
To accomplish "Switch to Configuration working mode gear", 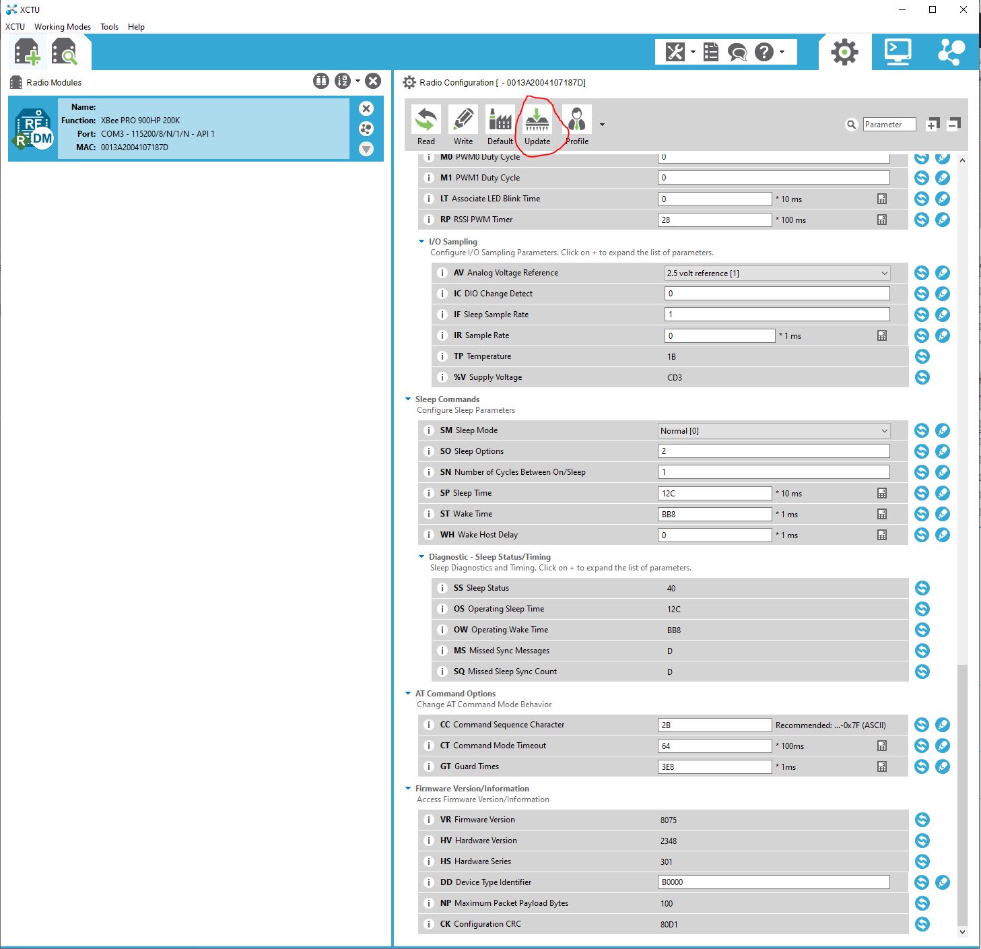I will (x=844, y=52).
